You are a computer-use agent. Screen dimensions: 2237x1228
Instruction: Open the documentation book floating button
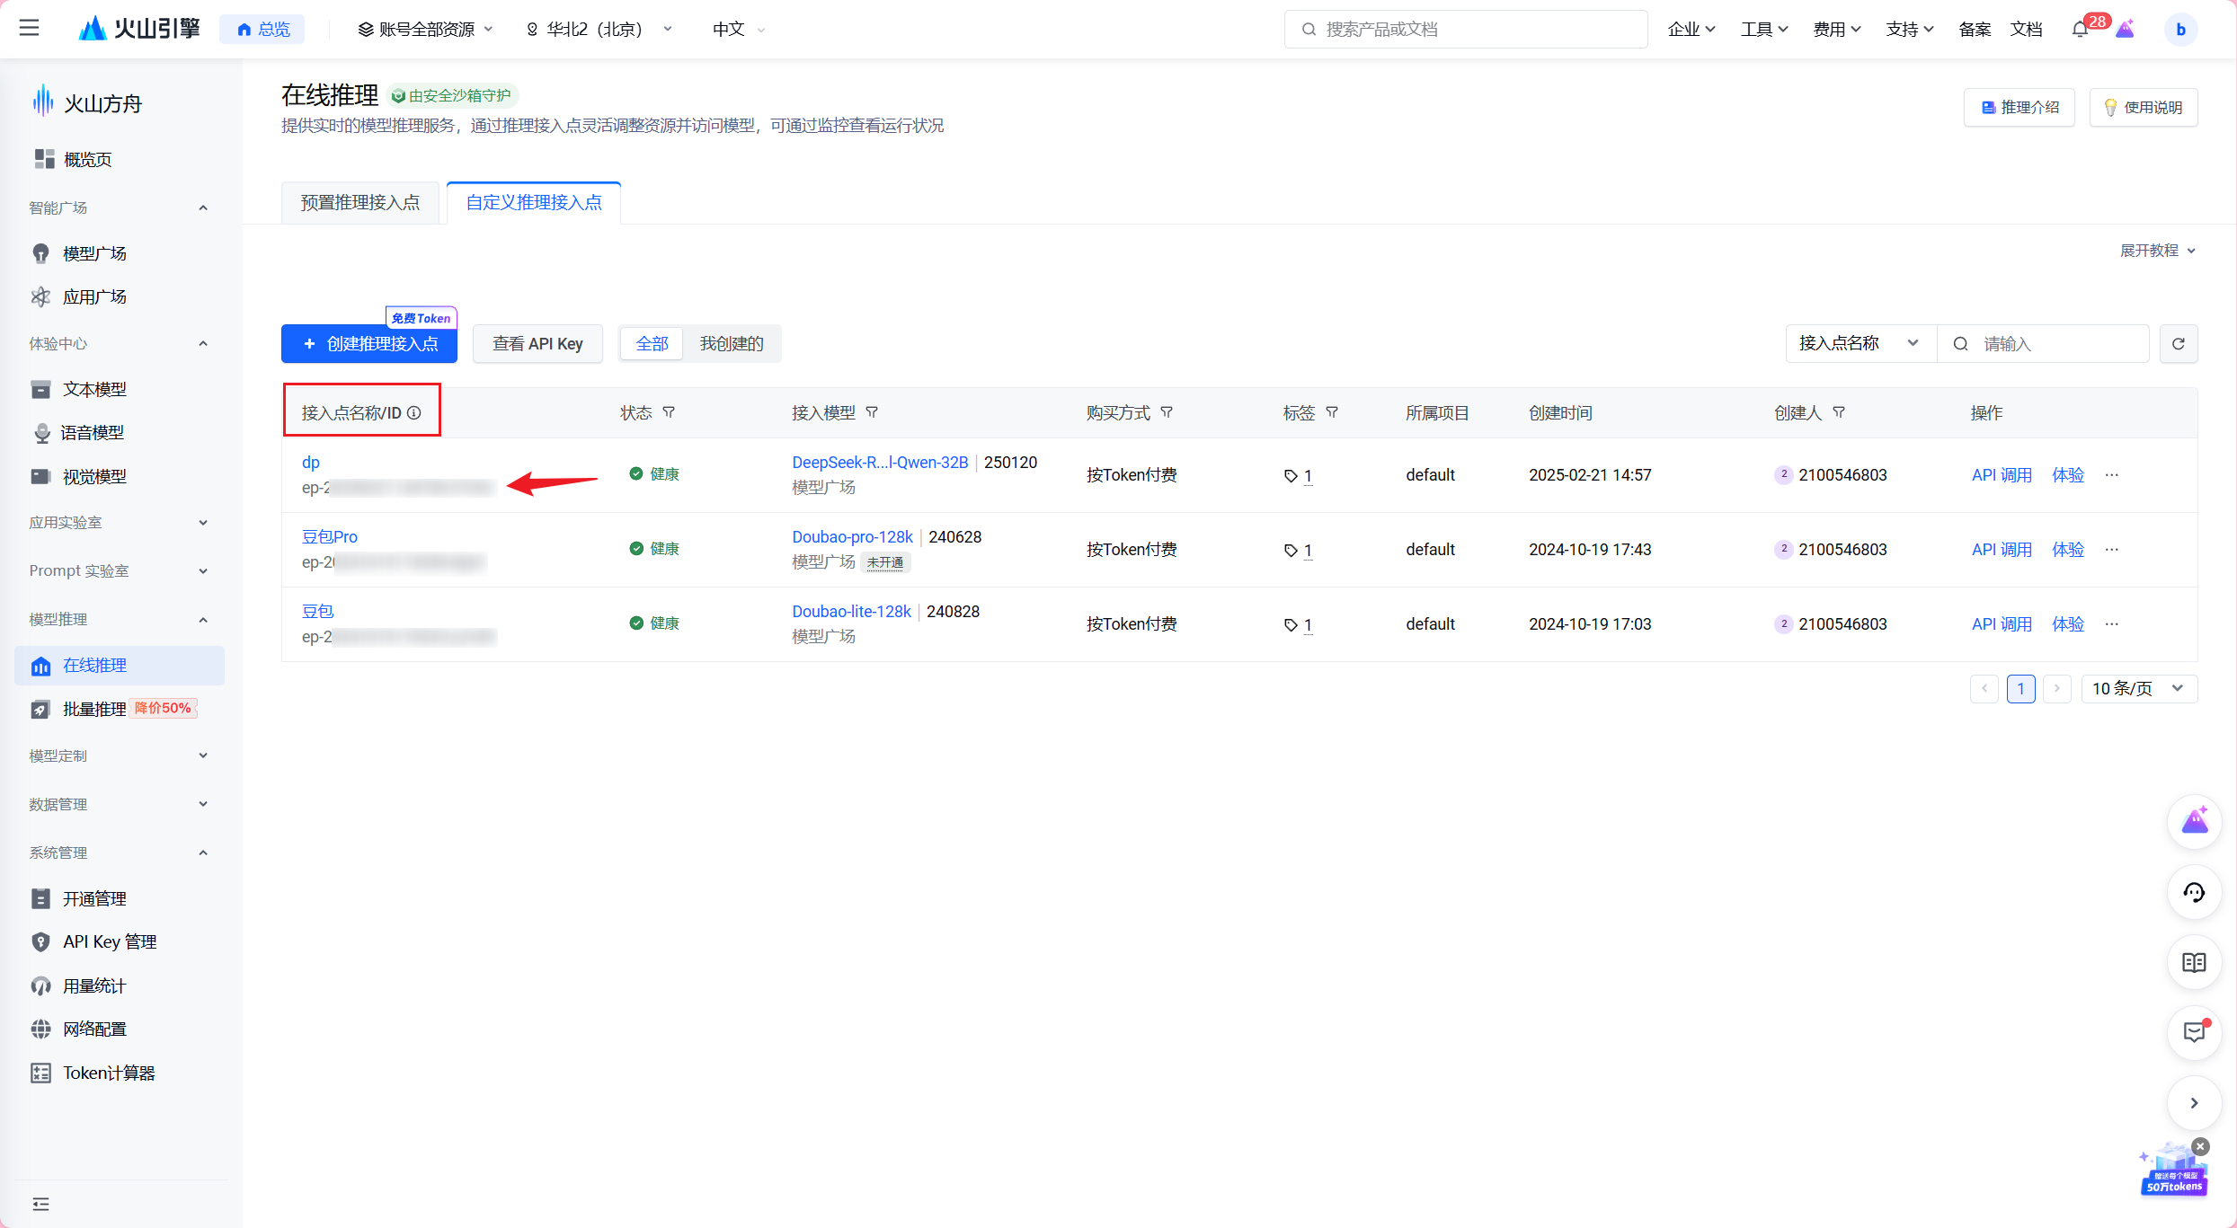click(x=2195, y=962)
